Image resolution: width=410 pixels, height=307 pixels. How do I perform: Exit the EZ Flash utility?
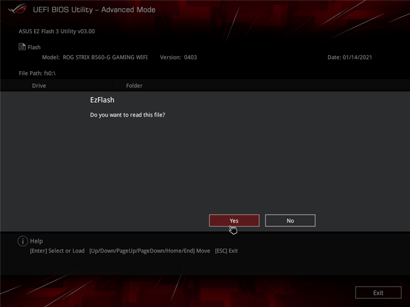click(378, 293)
